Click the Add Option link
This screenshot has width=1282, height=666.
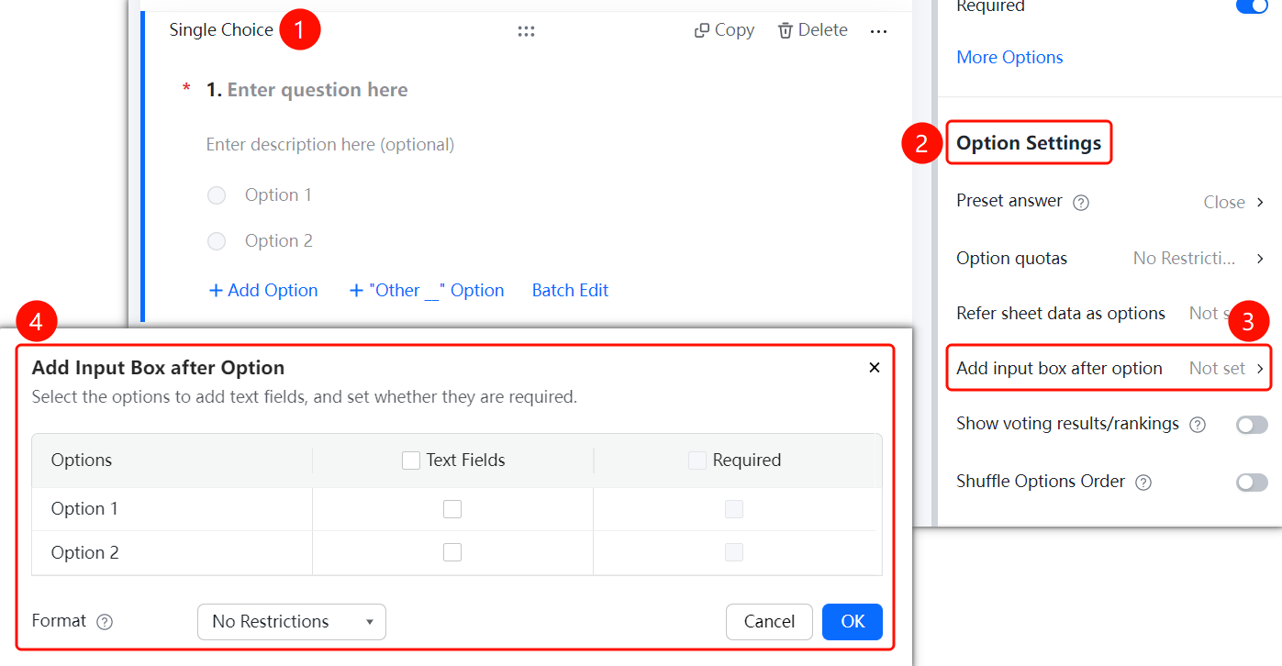(x=263, y=291)
